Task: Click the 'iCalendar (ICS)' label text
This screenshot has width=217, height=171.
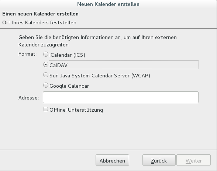Action: pos(67,55)
